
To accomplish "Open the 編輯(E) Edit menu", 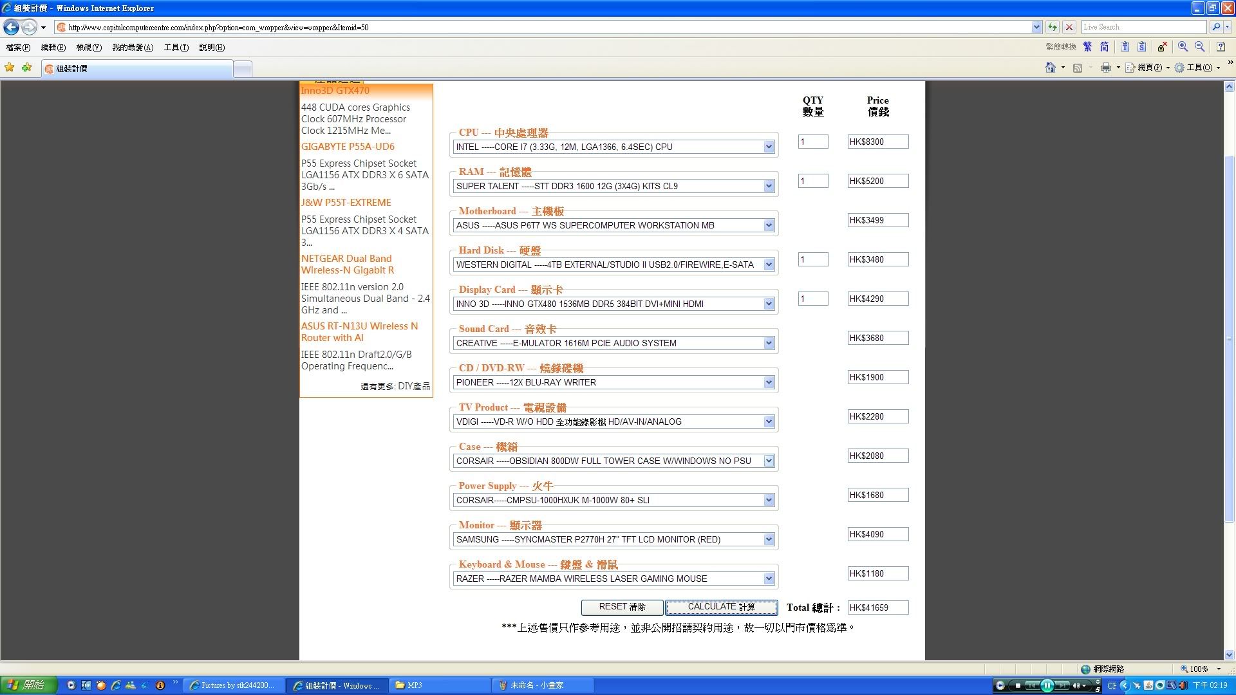I will click(x=53, y=48).
